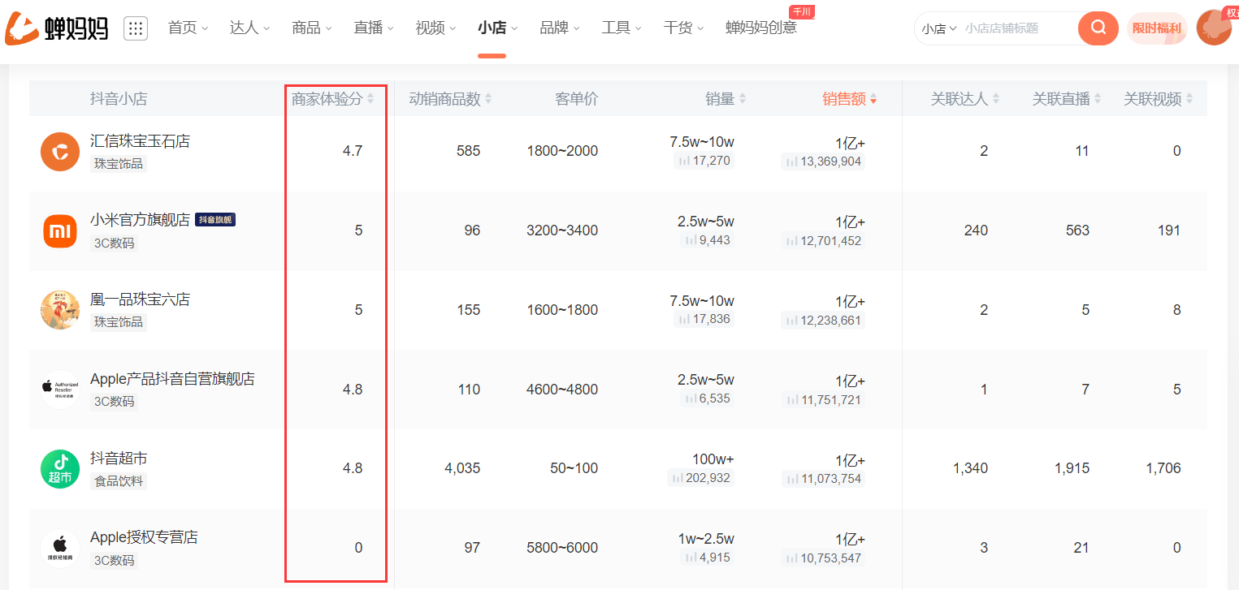Click 珠宝饰品 tag under 汇信珠宝玉石店
Viewport: 1239px width, 590px height.
118,164
